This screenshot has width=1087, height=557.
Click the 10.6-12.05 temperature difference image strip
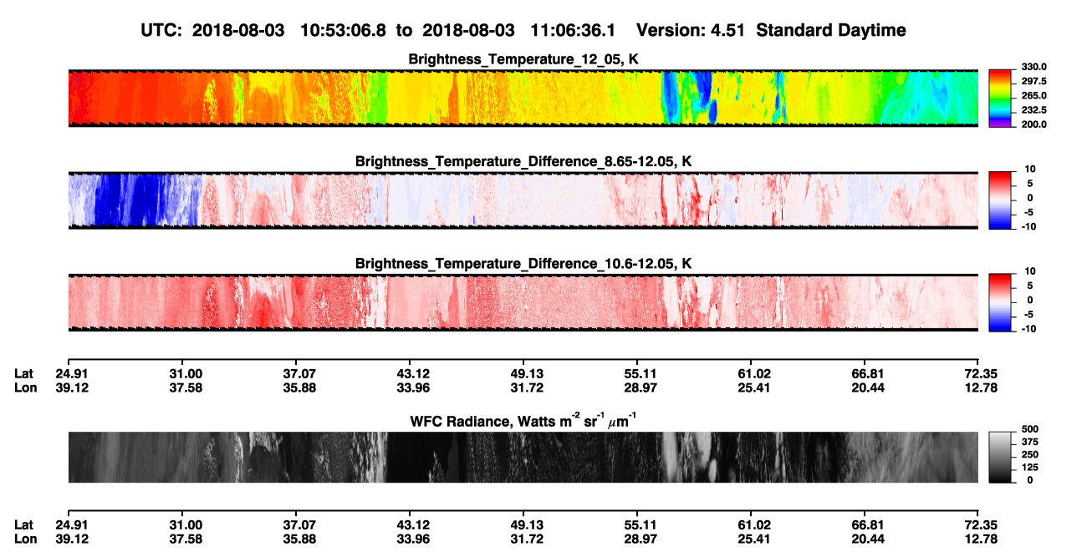[523, 301]
